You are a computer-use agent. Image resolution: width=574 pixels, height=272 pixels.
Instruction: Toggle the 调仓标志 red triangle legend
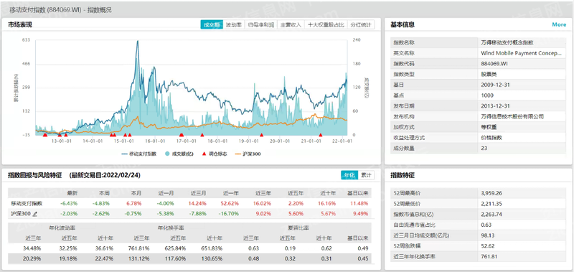coord(204,154)
